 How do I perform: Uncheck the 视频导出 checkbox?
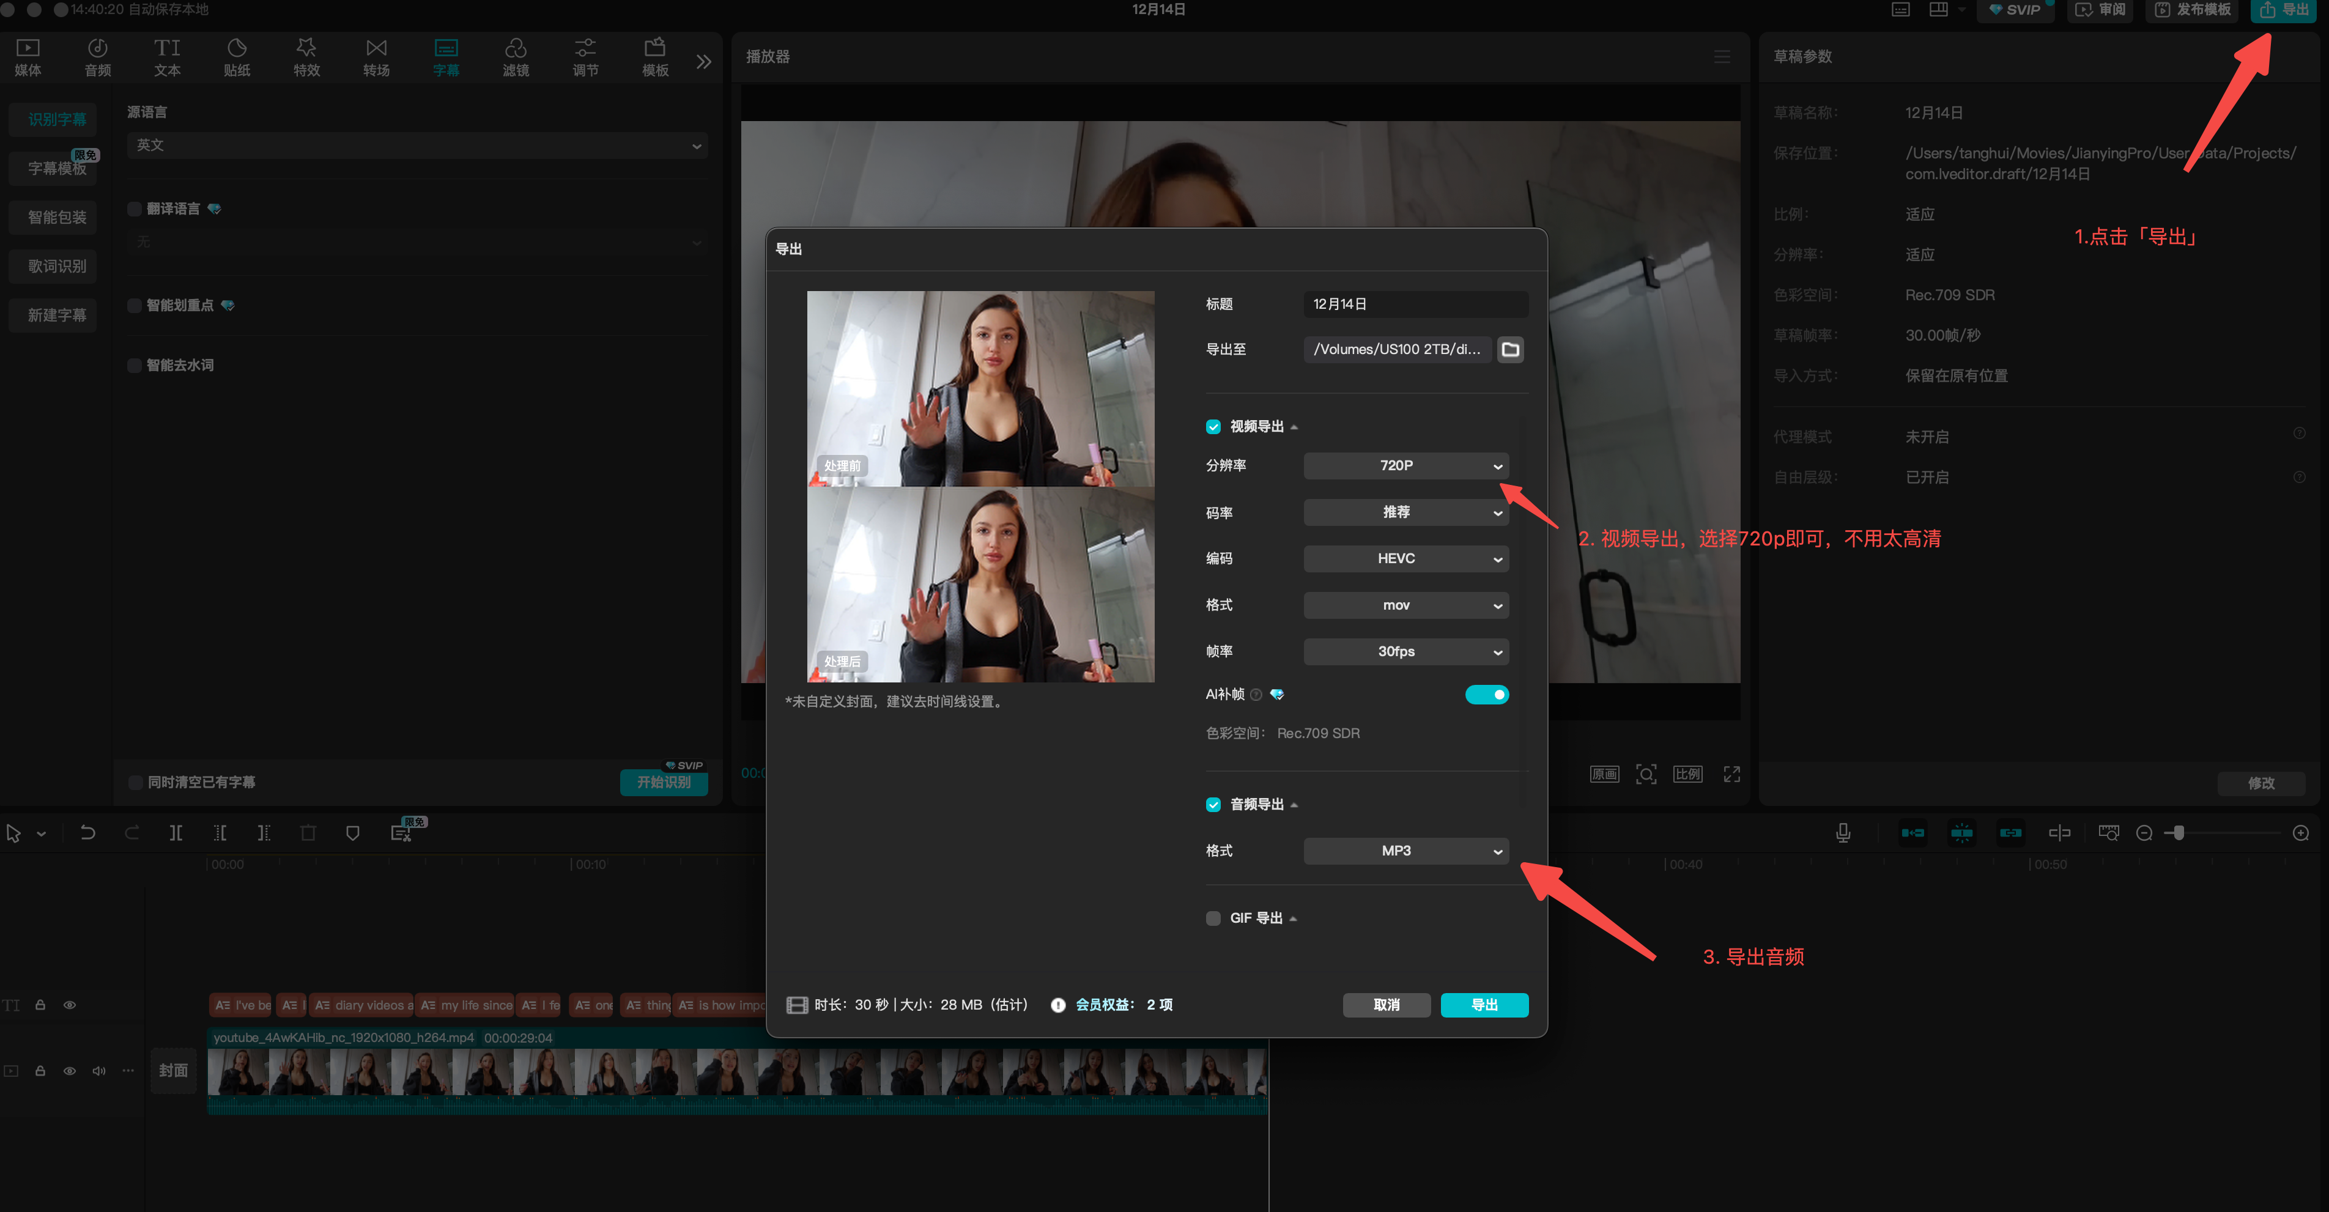pyautogui.click(x=1213, y=427)
